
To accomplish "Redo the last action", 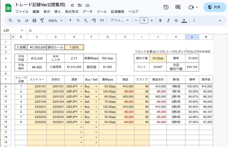I will (x=27, y=21).
